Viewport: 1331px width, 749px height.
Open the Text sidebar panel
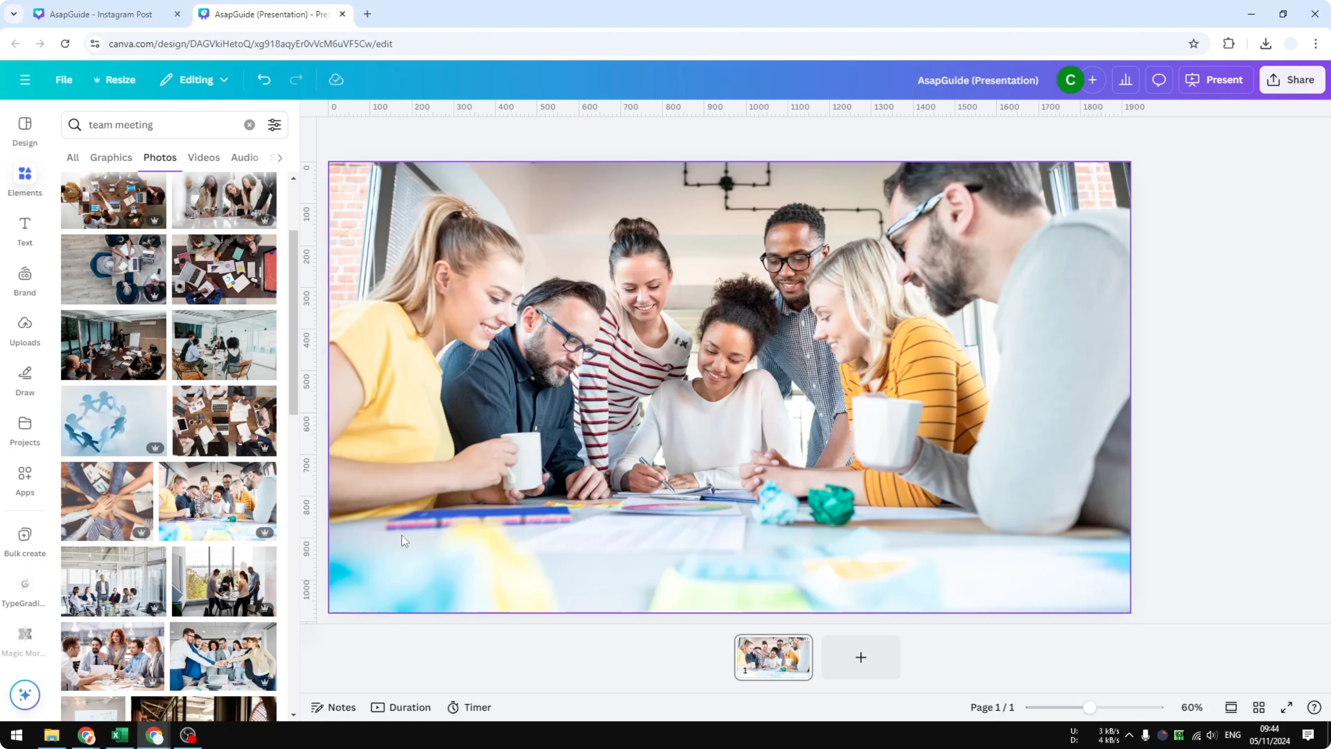pyautogui.click(x=25, y=231)
